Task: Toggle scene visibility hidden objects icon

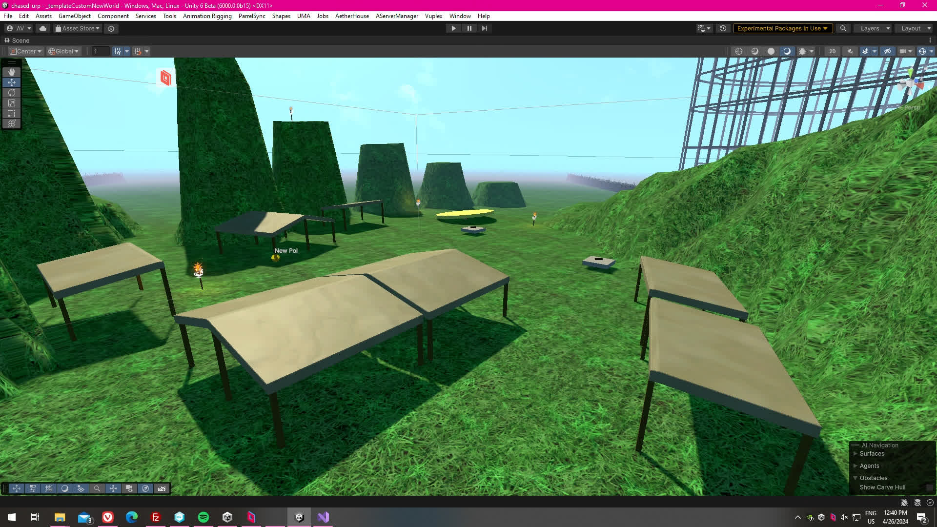Action: [x=888, y=51]
